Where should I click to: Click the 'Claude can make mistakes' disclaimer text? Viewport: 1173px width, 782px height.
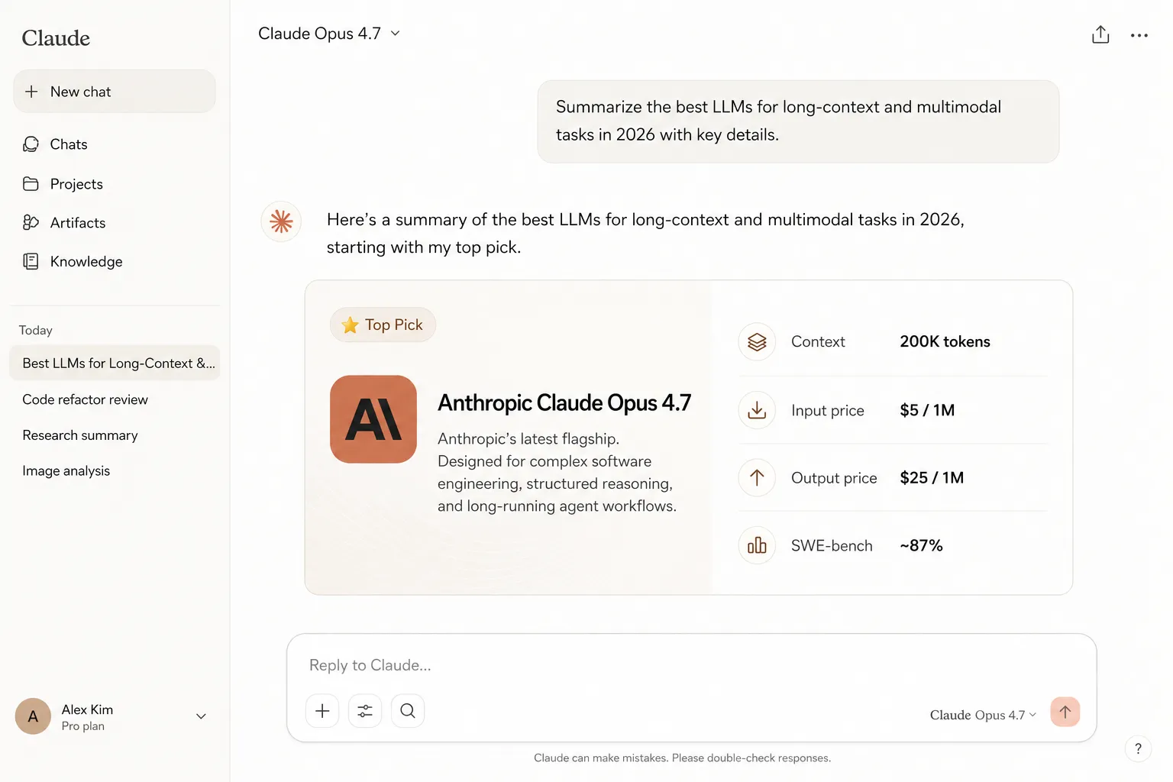(682, 758)
